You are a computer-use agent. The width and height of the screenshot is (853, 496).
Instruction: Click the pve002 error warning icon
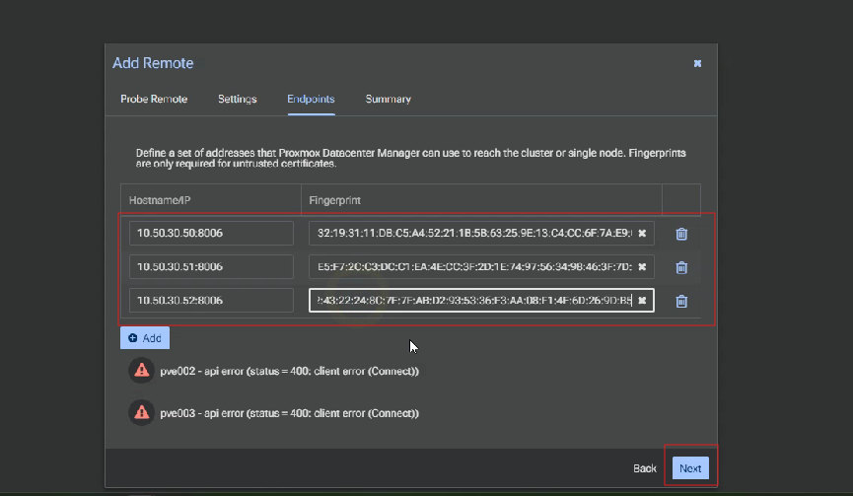click(142, 371)
